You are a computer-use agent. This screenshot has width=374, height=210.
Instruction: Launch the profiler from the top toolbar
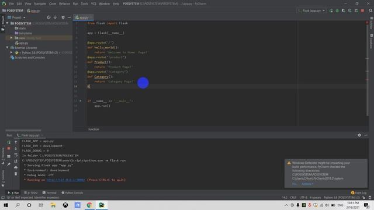(349, 10)
